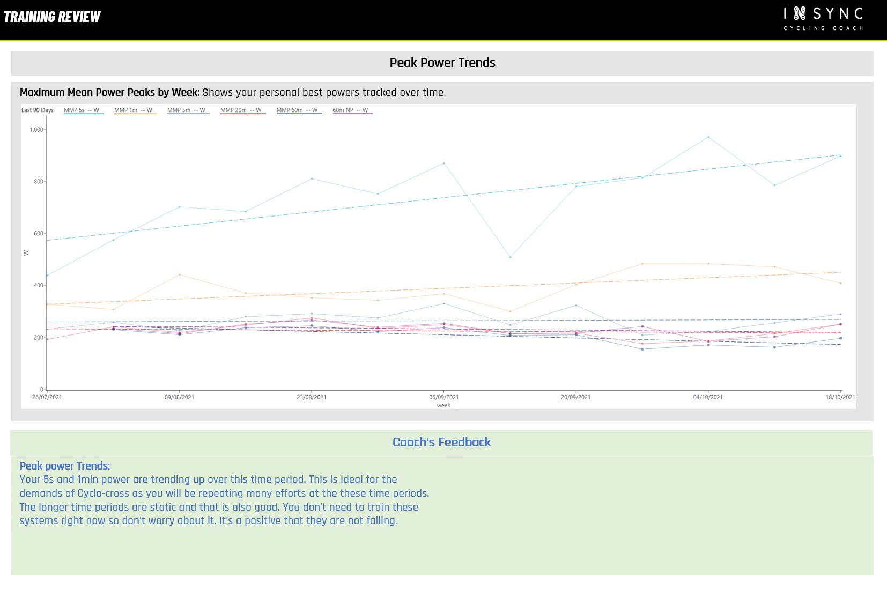Click the Peak power Trends: feedback subheading
This screenshot has height=603, width=887.
(x=65, y=466)
